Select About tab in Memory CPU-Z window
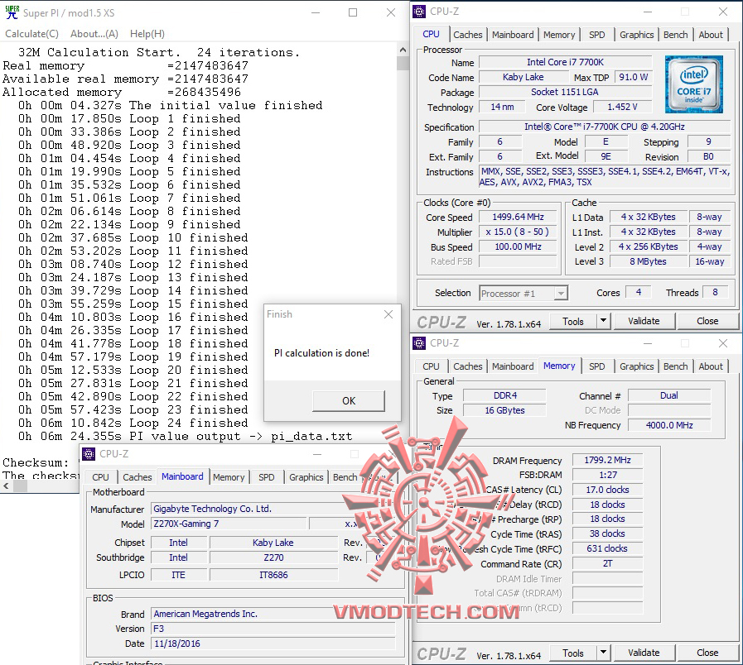The image size is (743, 665). point(711,366)
